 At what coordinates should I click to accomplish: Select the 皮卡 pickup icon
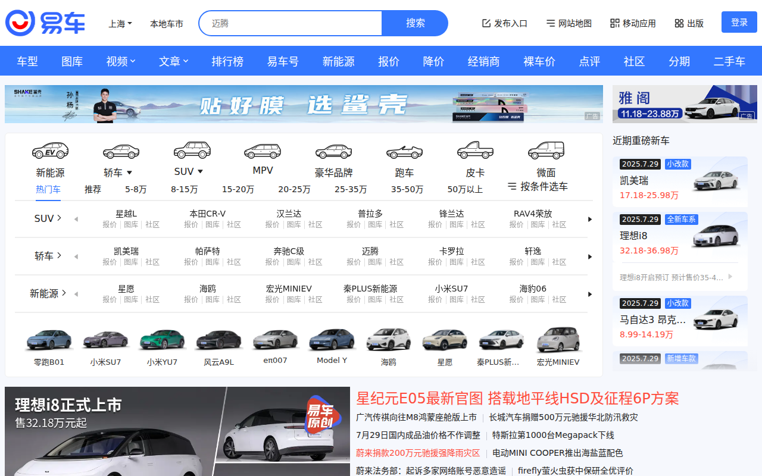point(475,150)
